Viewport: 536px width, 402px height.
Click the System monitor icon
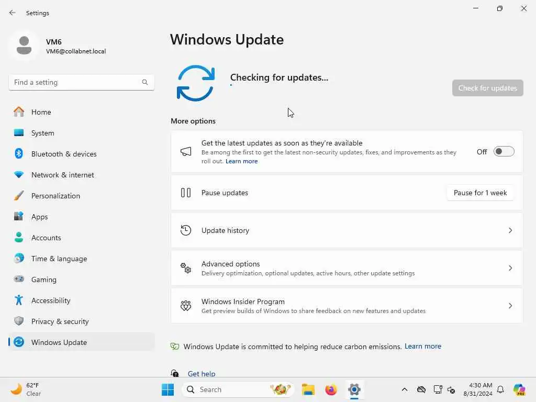coord(19,132)
